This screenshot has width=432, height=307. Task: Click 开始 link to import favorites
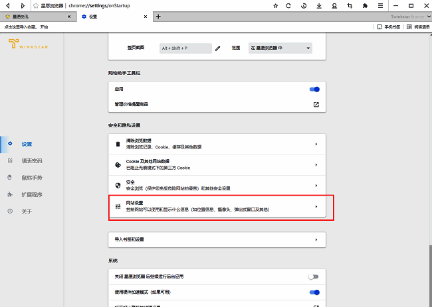pyautogui.click(x=44, y=27)
